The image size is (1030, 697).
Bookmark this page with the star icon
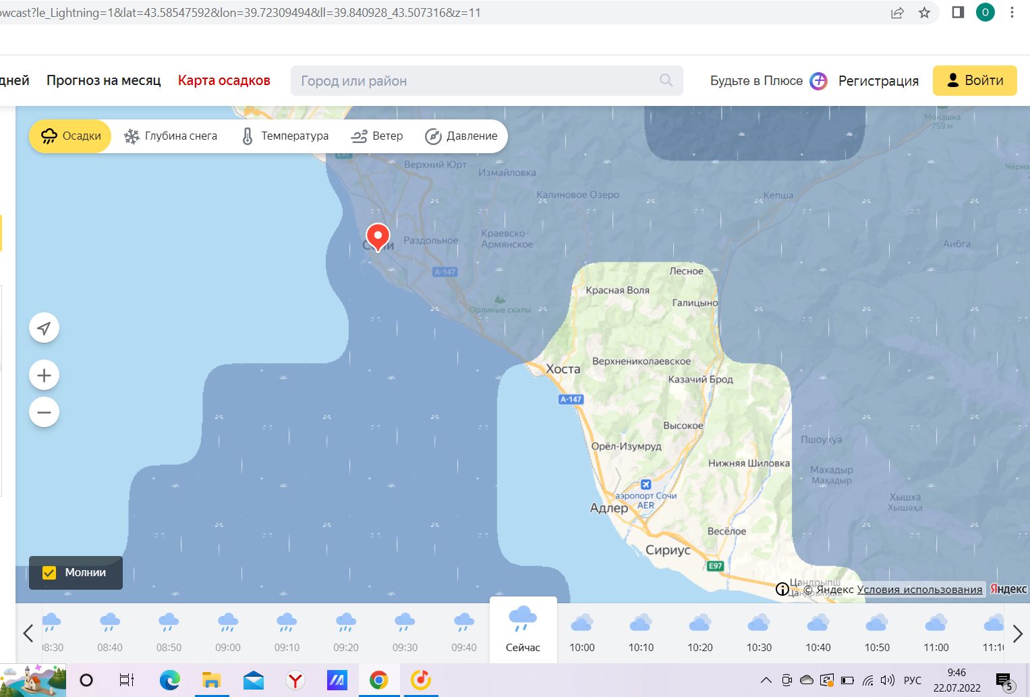tap(924, 13)
